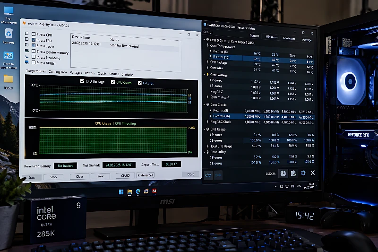378x252 pixels.
Task: Expand the Core Temperatures group
Action: point(207,45)
